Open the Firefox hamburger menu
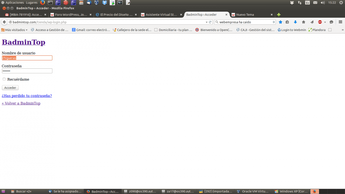The width and height of the screenshot is (345, 194). (340, 22)
